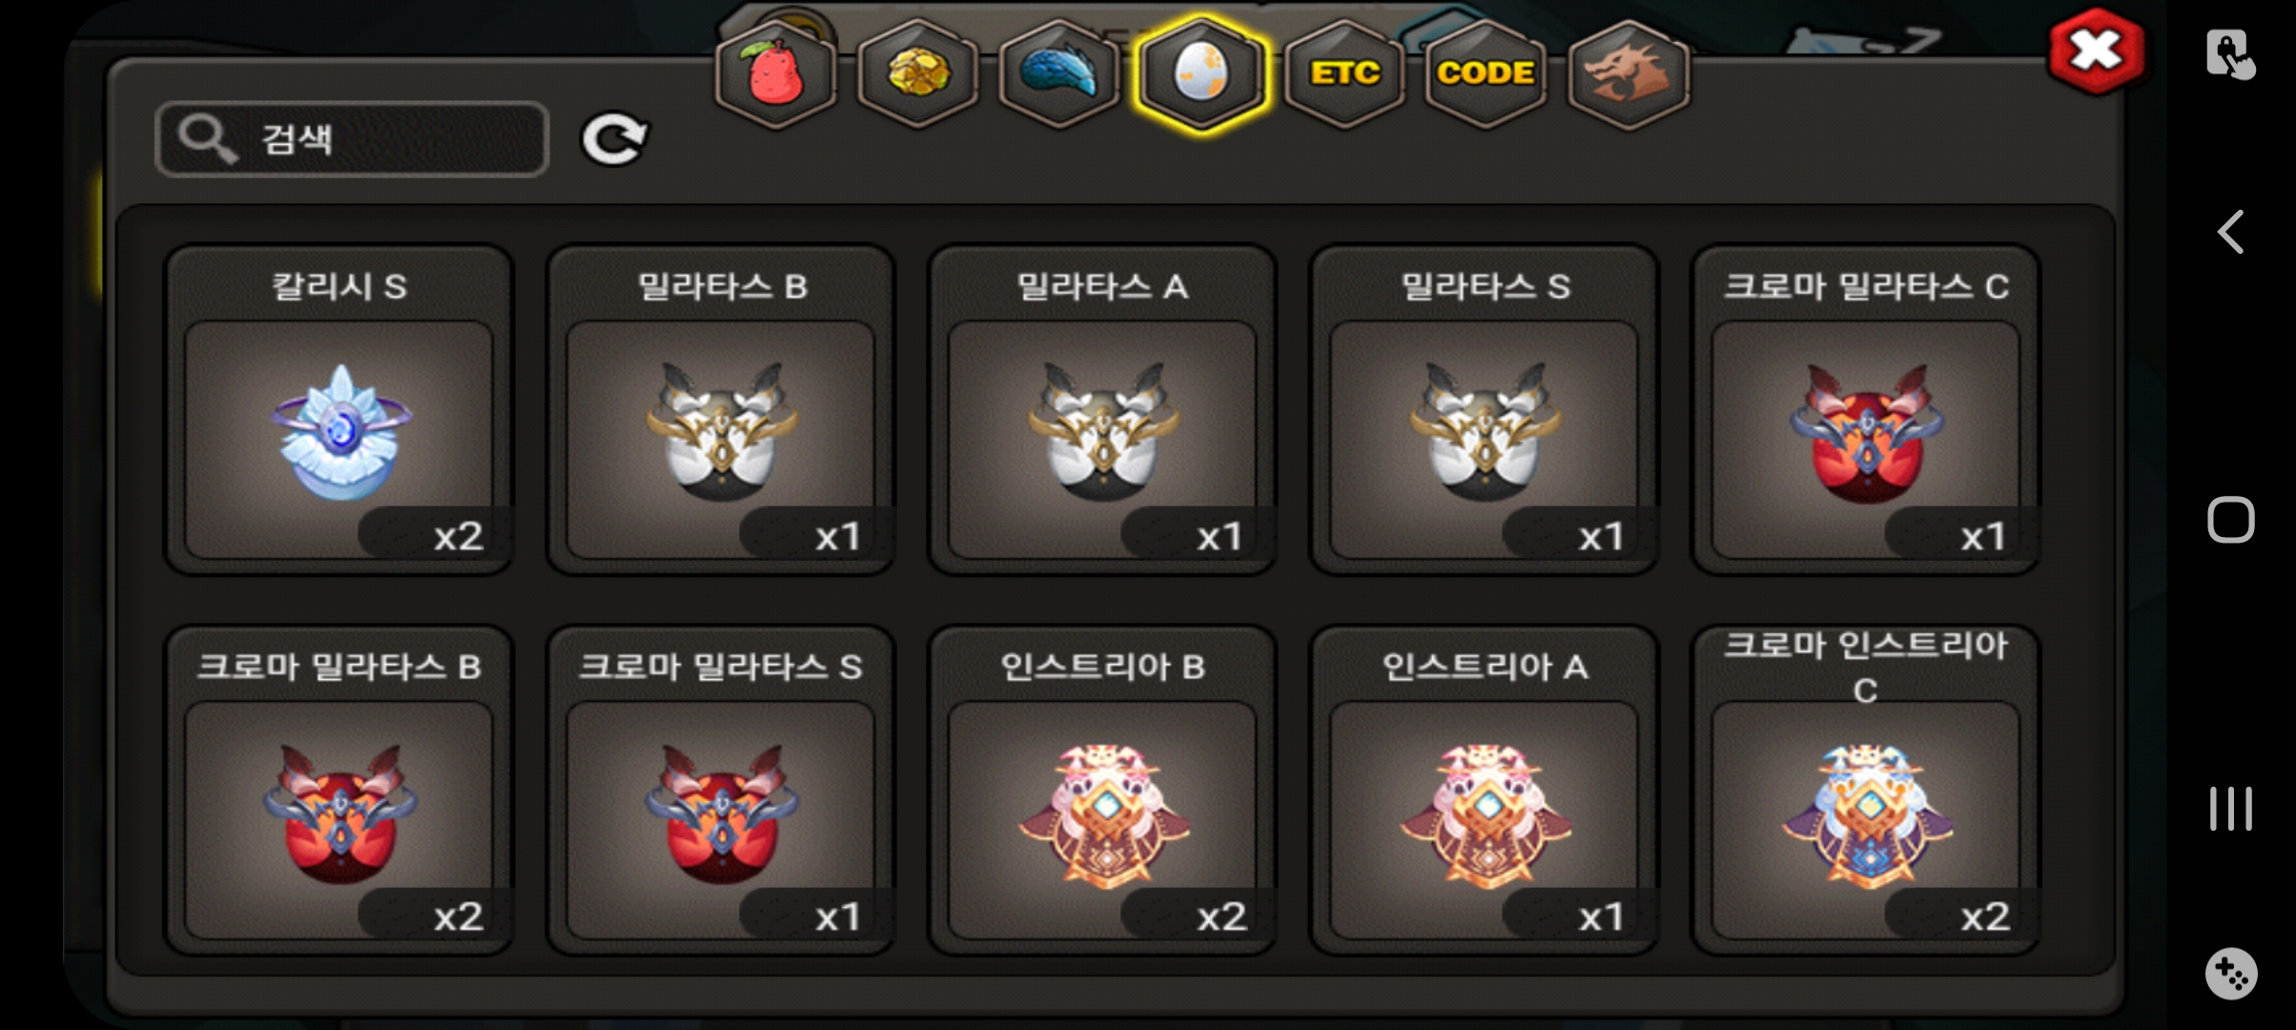Select the gold nugget category tab
This screenshot has height=1030, width=2296.
(x=917, y=74)
